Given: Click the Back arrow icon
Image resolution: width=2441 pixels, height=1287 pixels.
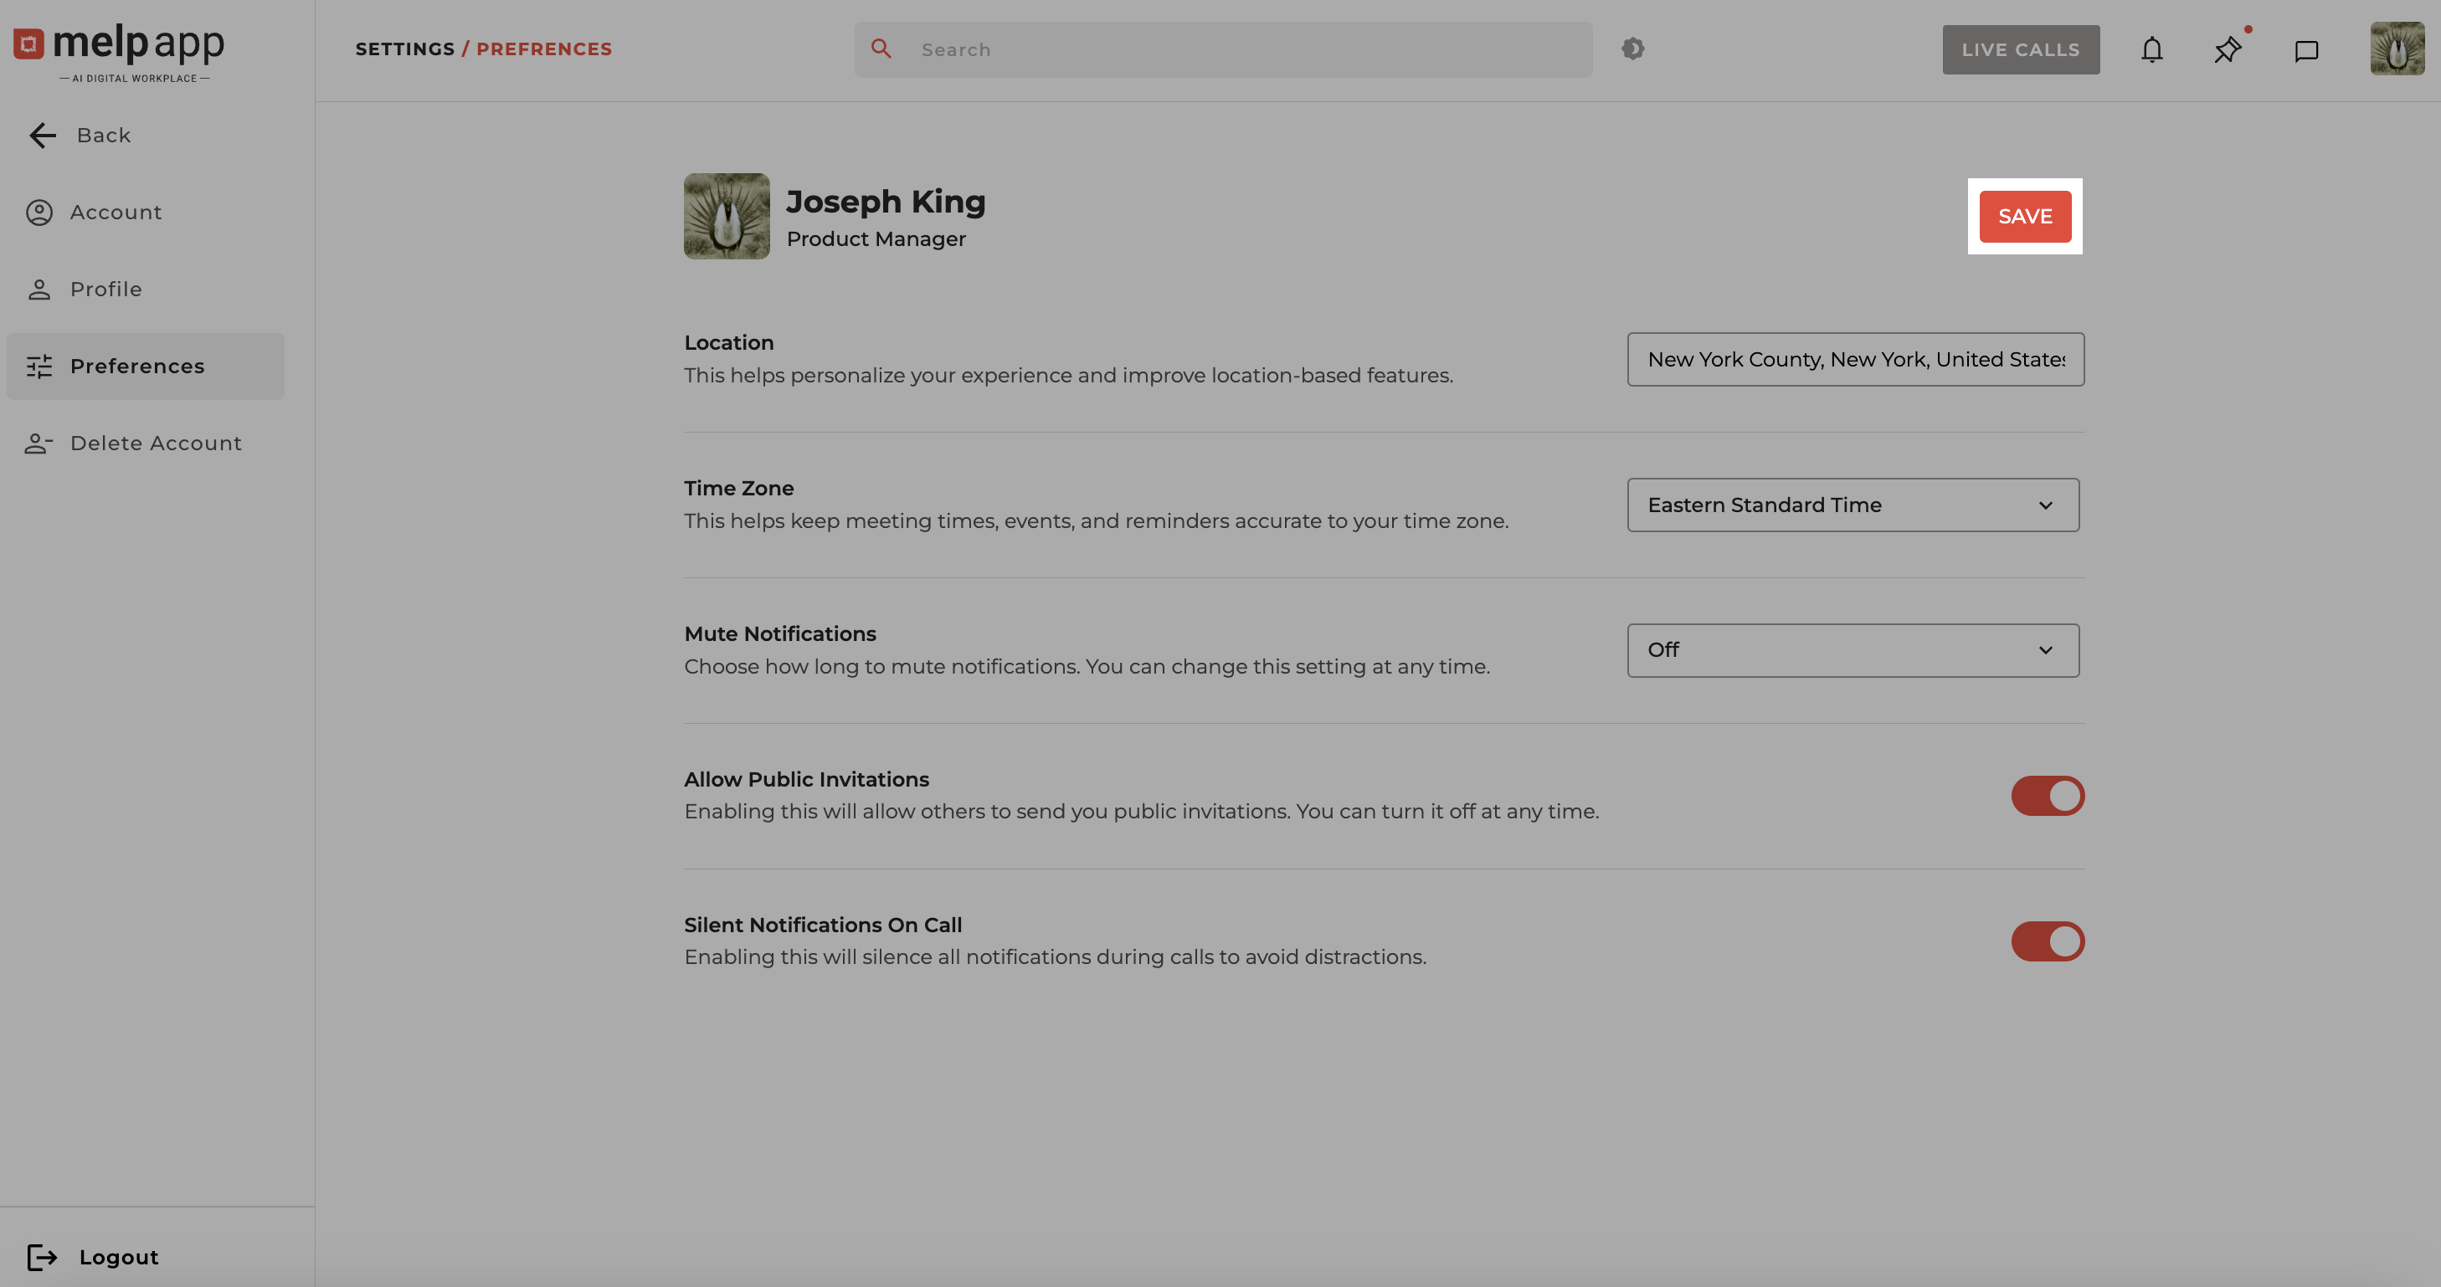Looking at the screenshot, I should coord(43,136).
